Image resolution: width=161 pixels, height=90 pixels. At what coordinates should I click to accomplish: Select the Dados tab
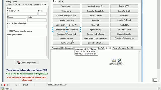108,48
